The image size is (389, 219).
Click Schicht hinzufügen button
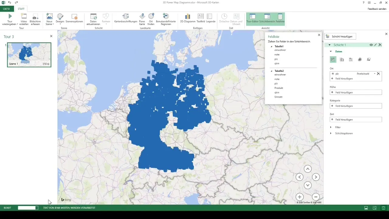point(340,36)
